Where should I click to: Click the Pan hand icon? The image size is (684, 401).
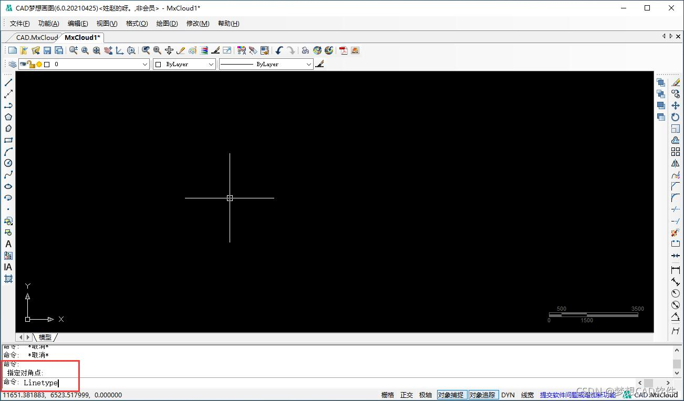click(x=108, y=50)
